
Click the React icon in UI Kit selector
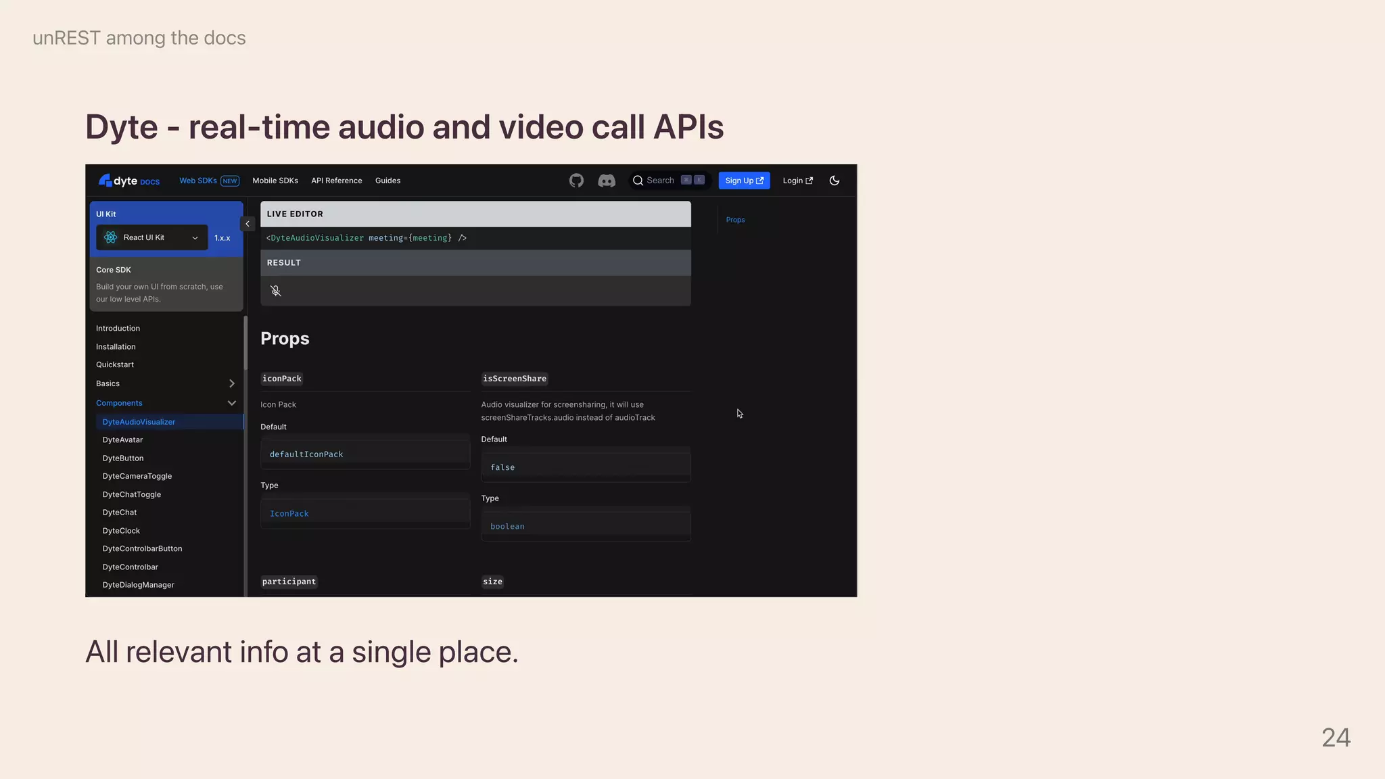[110, 237]
